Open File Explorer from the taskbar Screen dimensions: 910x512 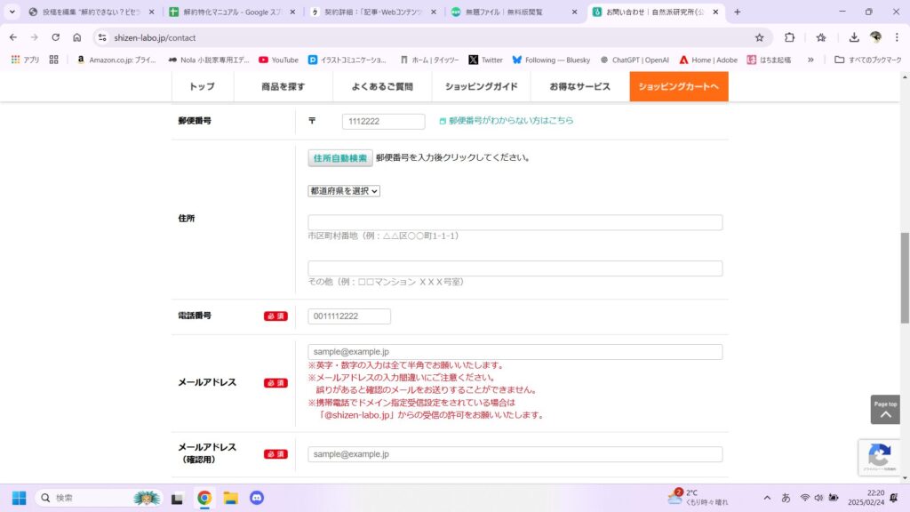tap(230, 498)
